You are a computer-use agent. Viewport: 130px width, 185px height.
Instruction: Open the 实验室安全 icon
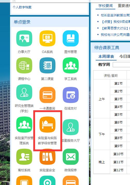tap(47, 157)
